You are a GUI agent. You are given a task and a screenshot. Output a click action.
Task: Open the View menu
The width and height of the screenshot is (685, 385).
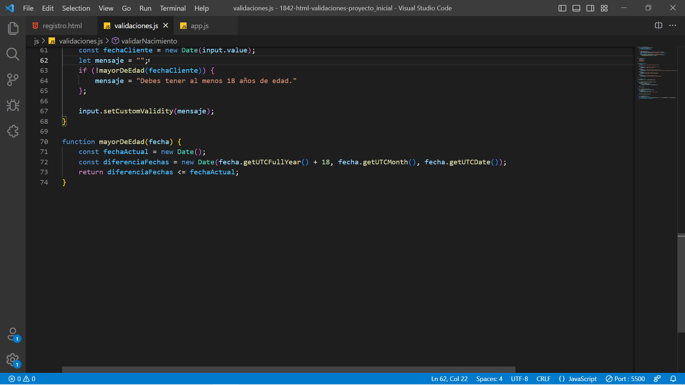pos(106,8)
